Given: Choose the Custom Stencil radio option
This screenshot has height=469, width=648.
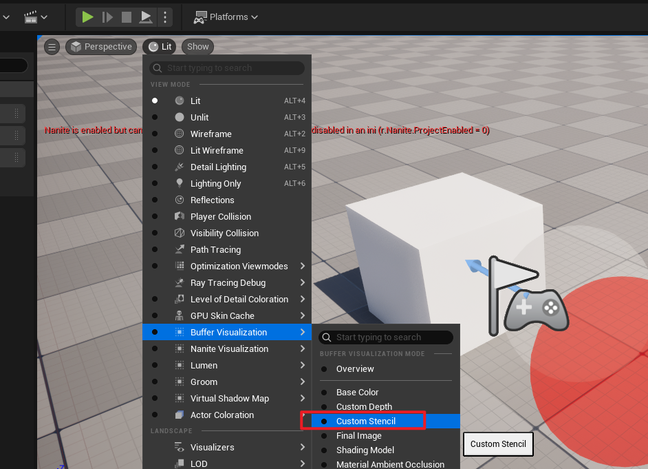Looking at the screenshot, I should (324, 421).
